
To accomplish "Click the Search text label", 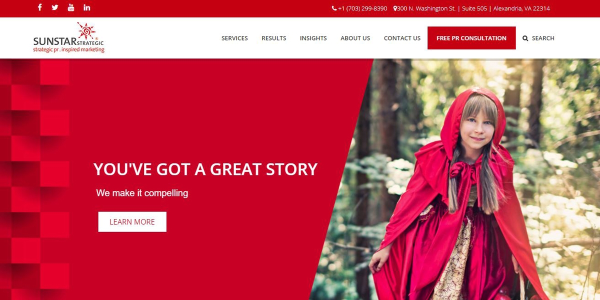I will click(543, 38).
